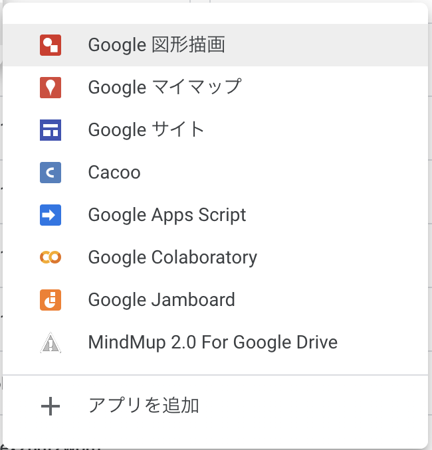Select the Cacoo menu entry text
The image size is (432, 450).
[x=114, y=173]
